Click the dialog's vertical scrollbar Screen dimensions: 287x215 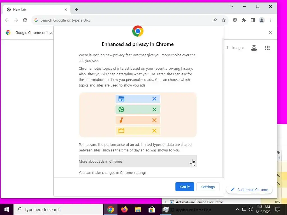(x=223, y=108)
